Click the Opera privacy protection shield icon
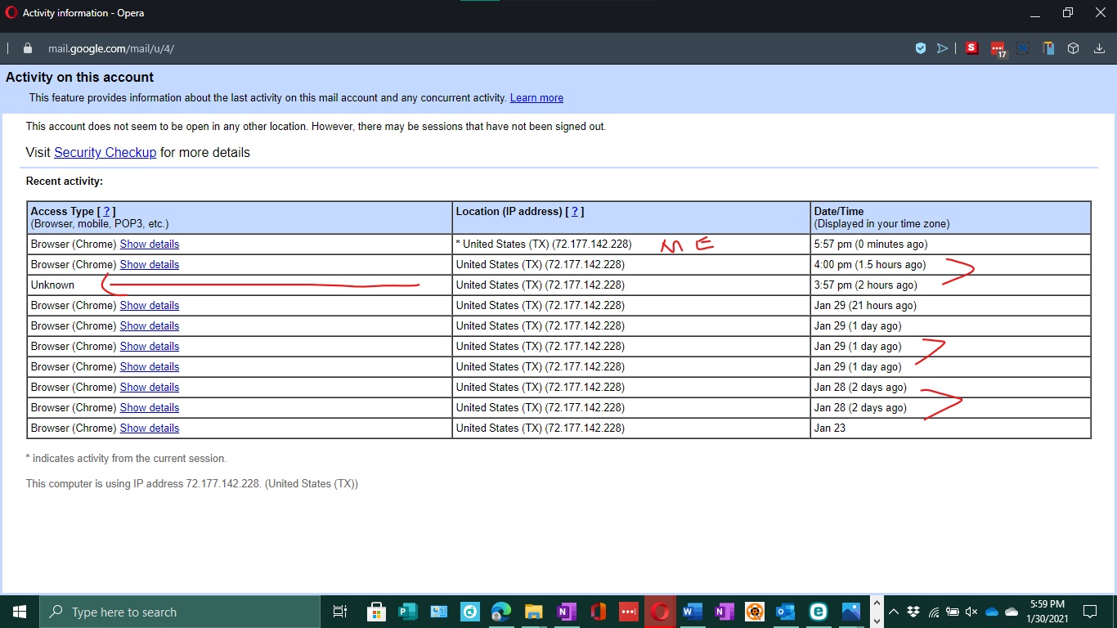Image resolution: width=1117 pixels, height=628 pixels. pyautogui.click(x=921, y=48)
